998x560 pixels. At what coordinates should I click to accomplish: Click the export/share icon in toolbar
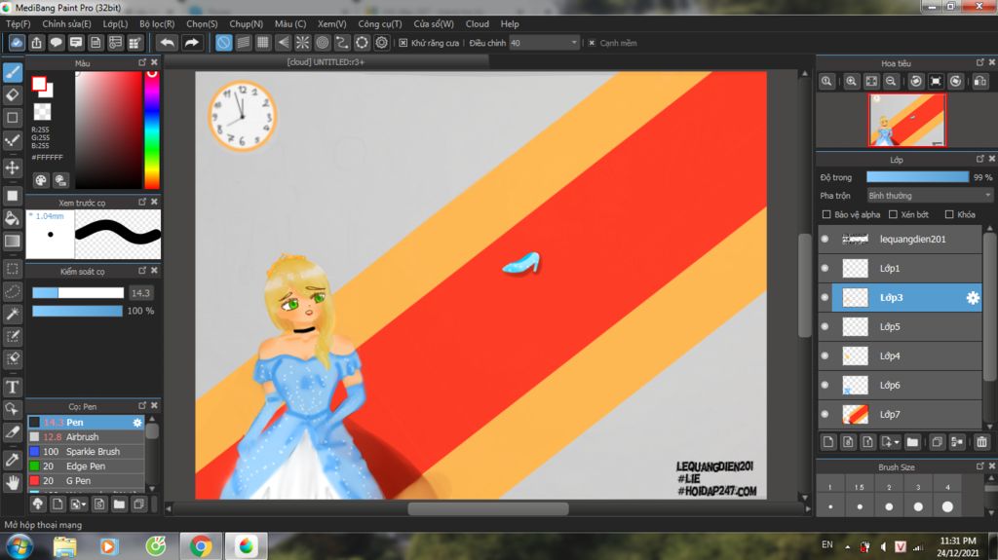click(36, 43)
